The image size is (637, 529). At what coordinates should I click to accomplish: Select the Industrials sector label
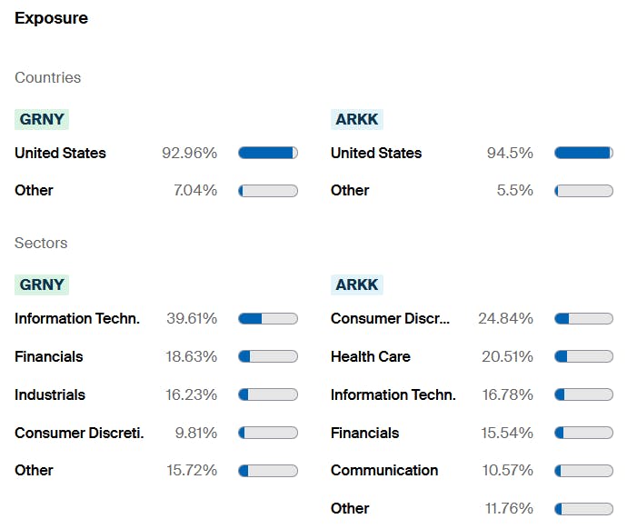point(50,394)
